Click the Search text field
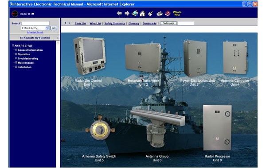The width and height of the screenshot is (266, 168). tap(35, 23)
